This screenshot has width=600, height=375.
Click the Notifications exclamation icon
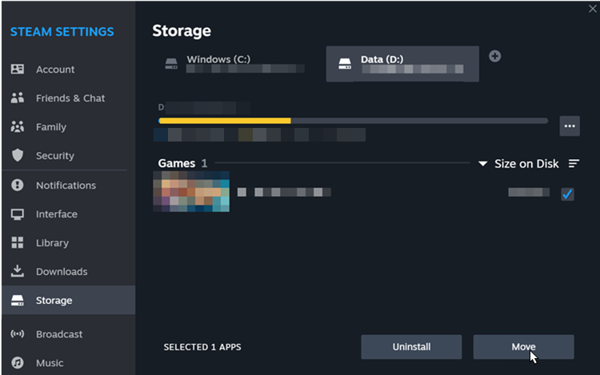pyautogui.click(x=18, y=185)
